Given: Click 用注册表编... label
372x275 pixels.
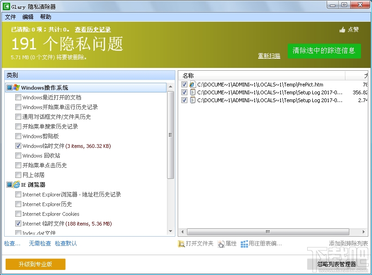Looking at the screenshot, I should (x=265, y=244).
